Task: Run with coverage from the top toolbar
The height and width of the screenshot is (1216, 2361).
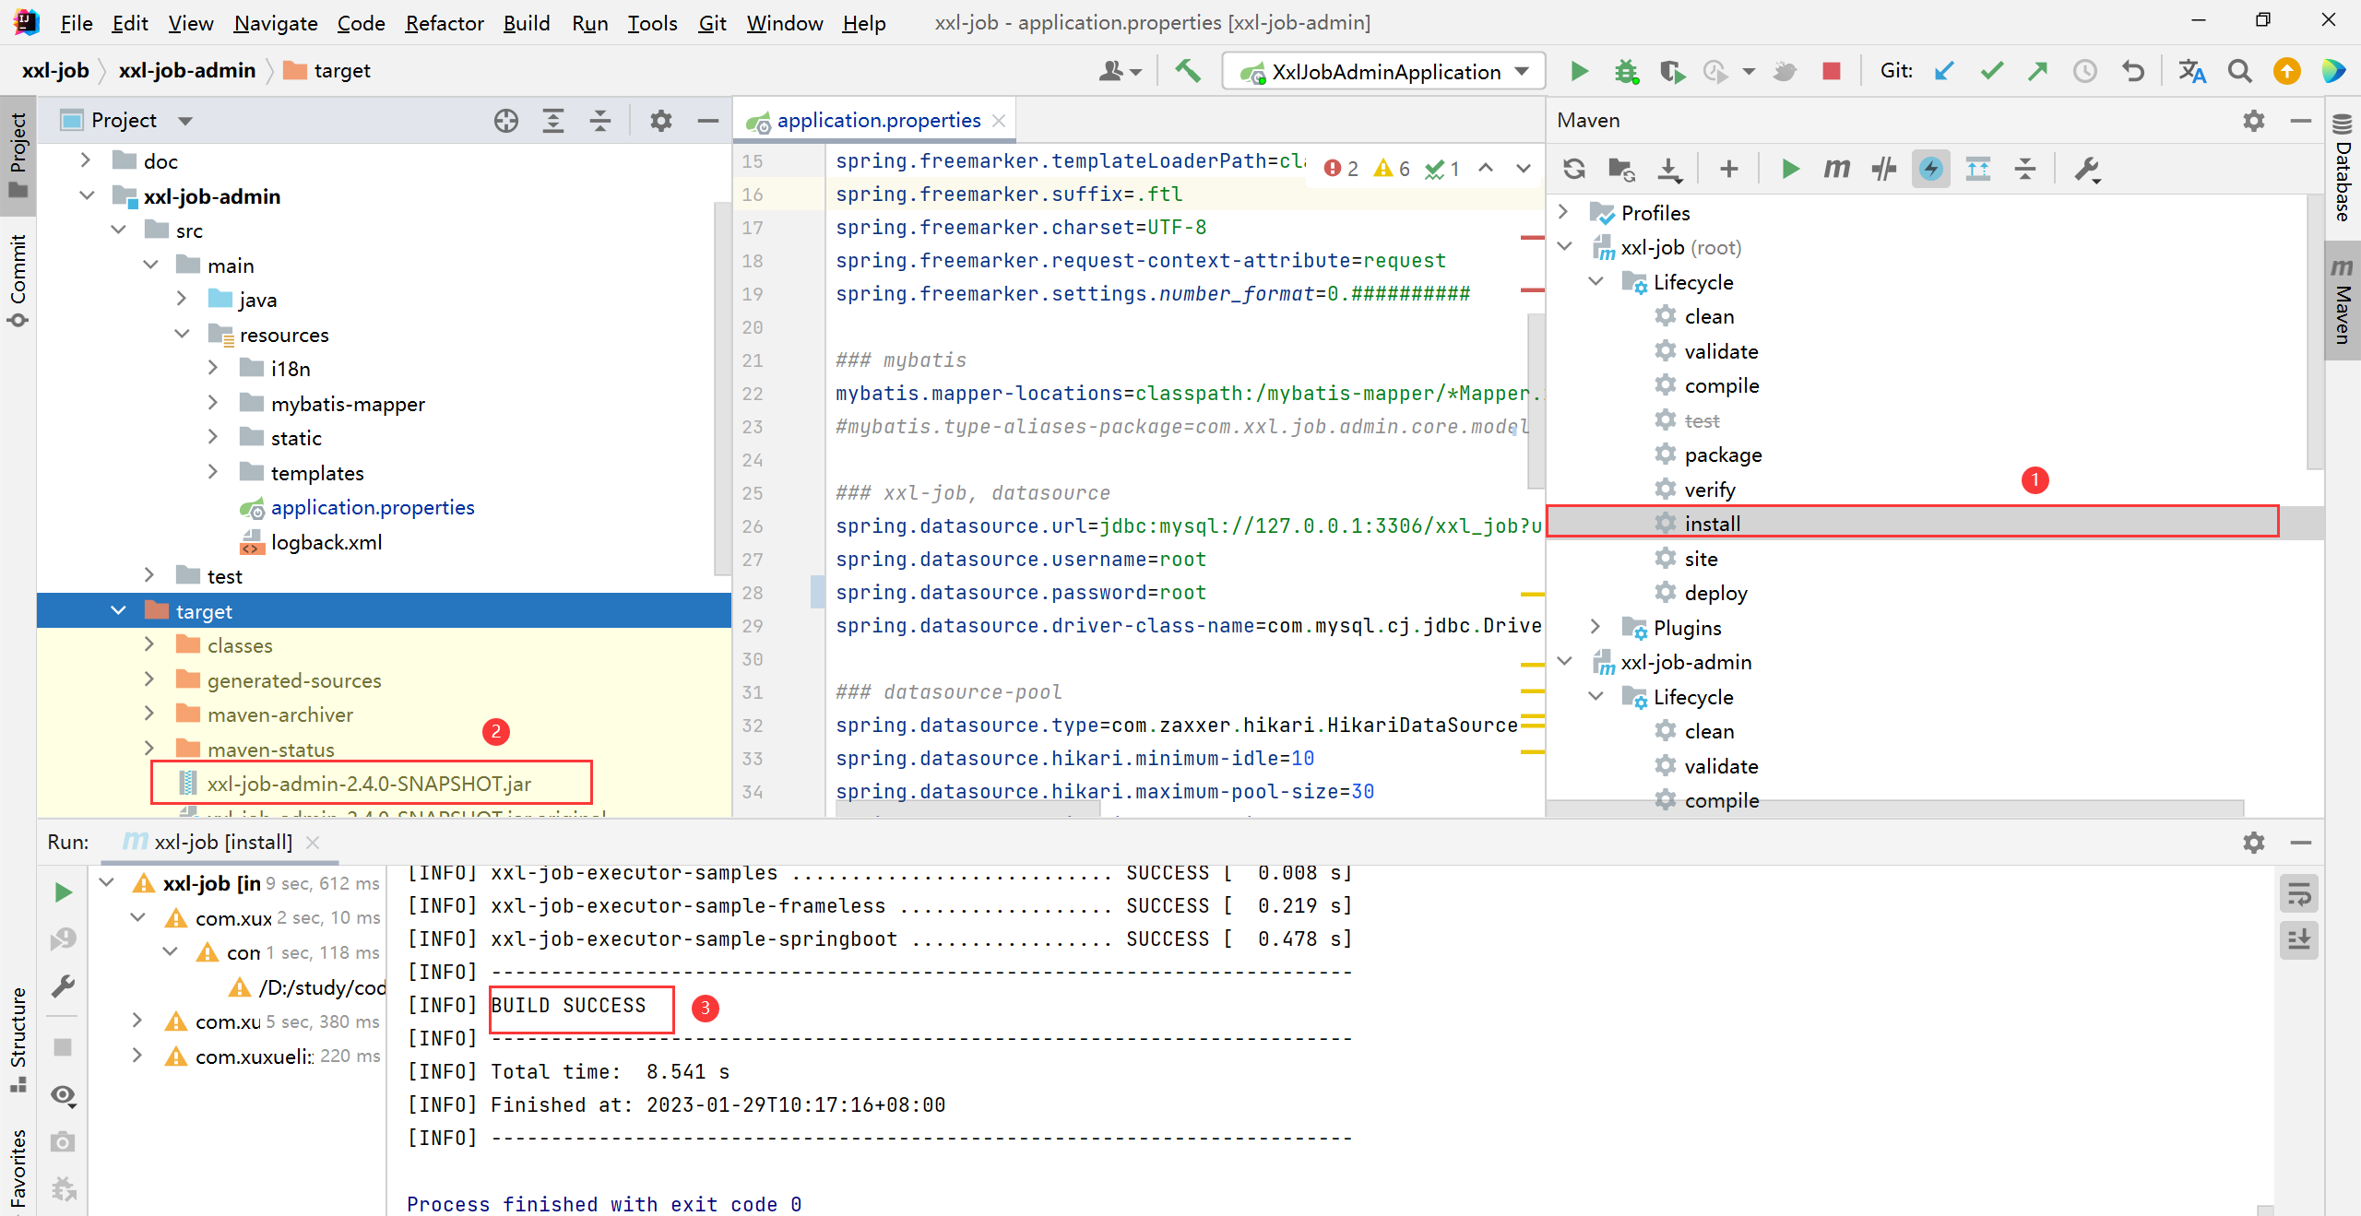Action: pyautogui.click(x=1671, y=71)
